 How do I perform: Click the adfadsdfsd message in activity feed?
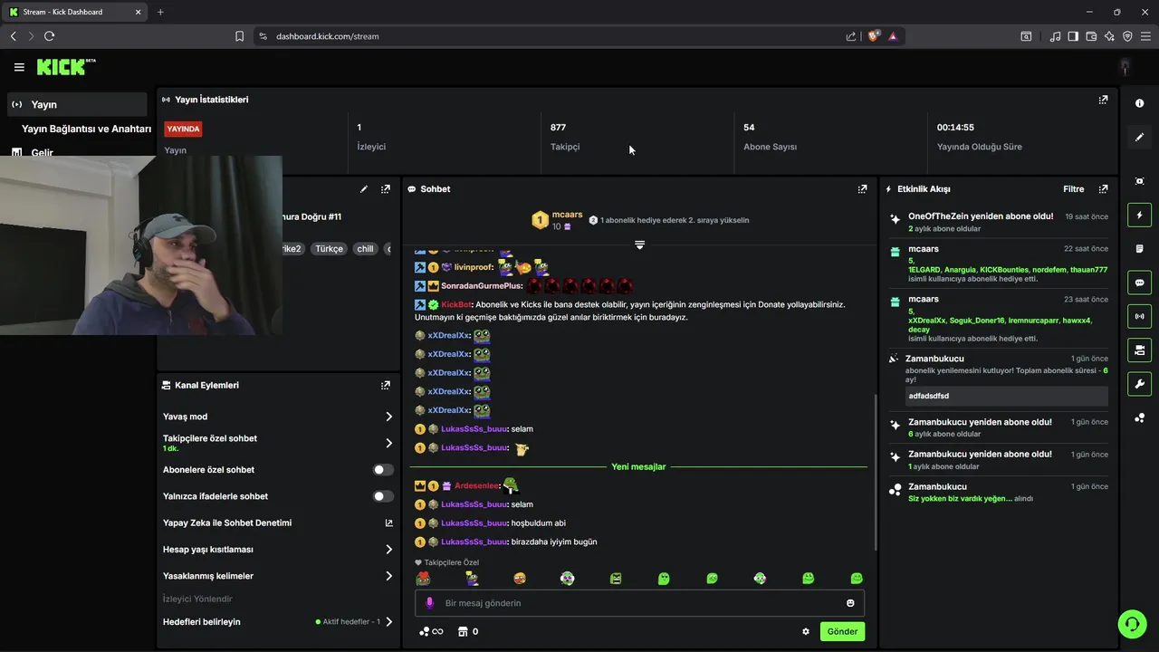[x=1007, y=396]
